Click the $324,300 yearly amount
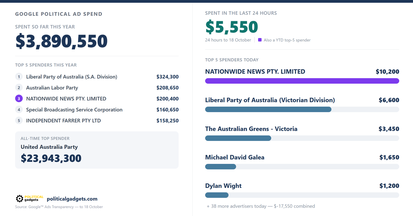 (168, 77)
